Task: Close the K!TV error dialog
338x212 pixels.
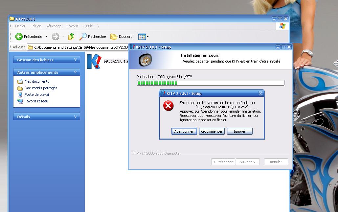Action: tap(260, 93)
